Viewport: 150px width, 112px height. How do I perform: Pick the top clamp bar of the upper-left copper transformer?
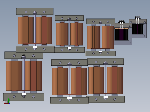coord(35,11)
